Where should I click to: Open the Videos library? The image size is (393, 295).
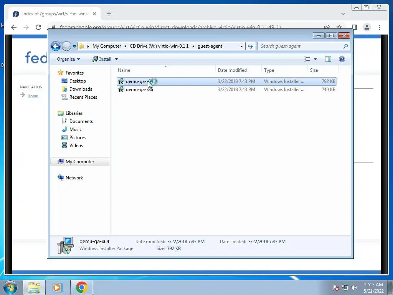click(76, 146)
